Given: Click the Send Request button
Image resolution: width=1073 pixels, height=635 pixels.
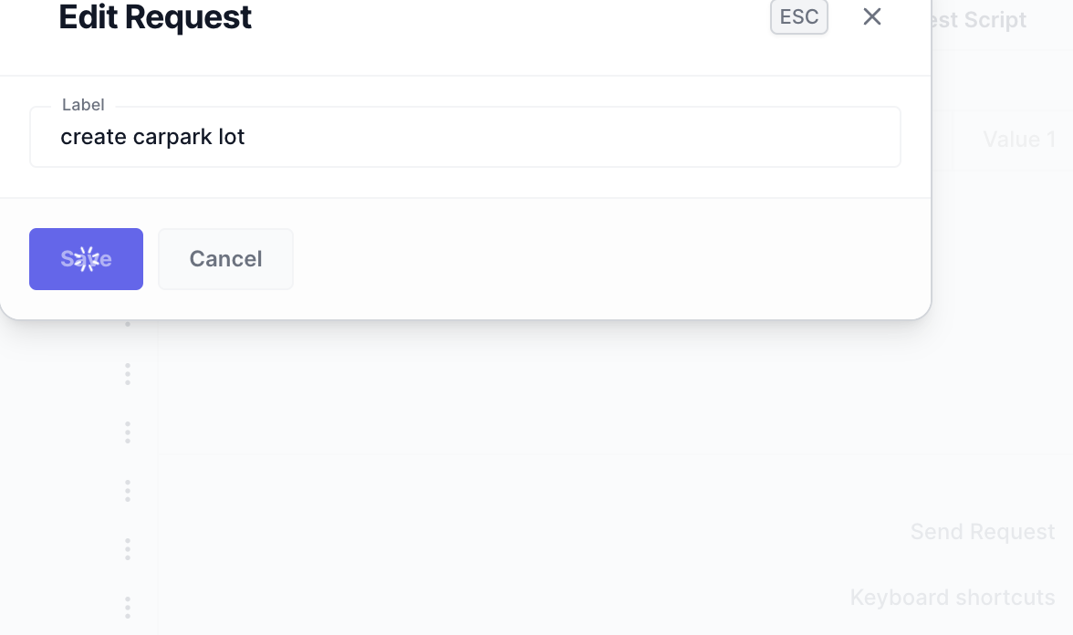Looking at the screenshot, I should (x=982, y=531).
